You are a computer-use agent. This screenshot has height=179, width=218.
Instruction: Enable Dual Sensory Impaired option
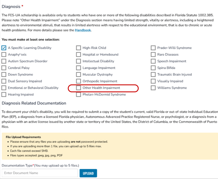pyautogui.click(x=4, y=81)
